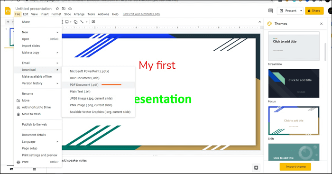Click the yellow Share button
The image size is (332, 174).
tap(314, 10)
